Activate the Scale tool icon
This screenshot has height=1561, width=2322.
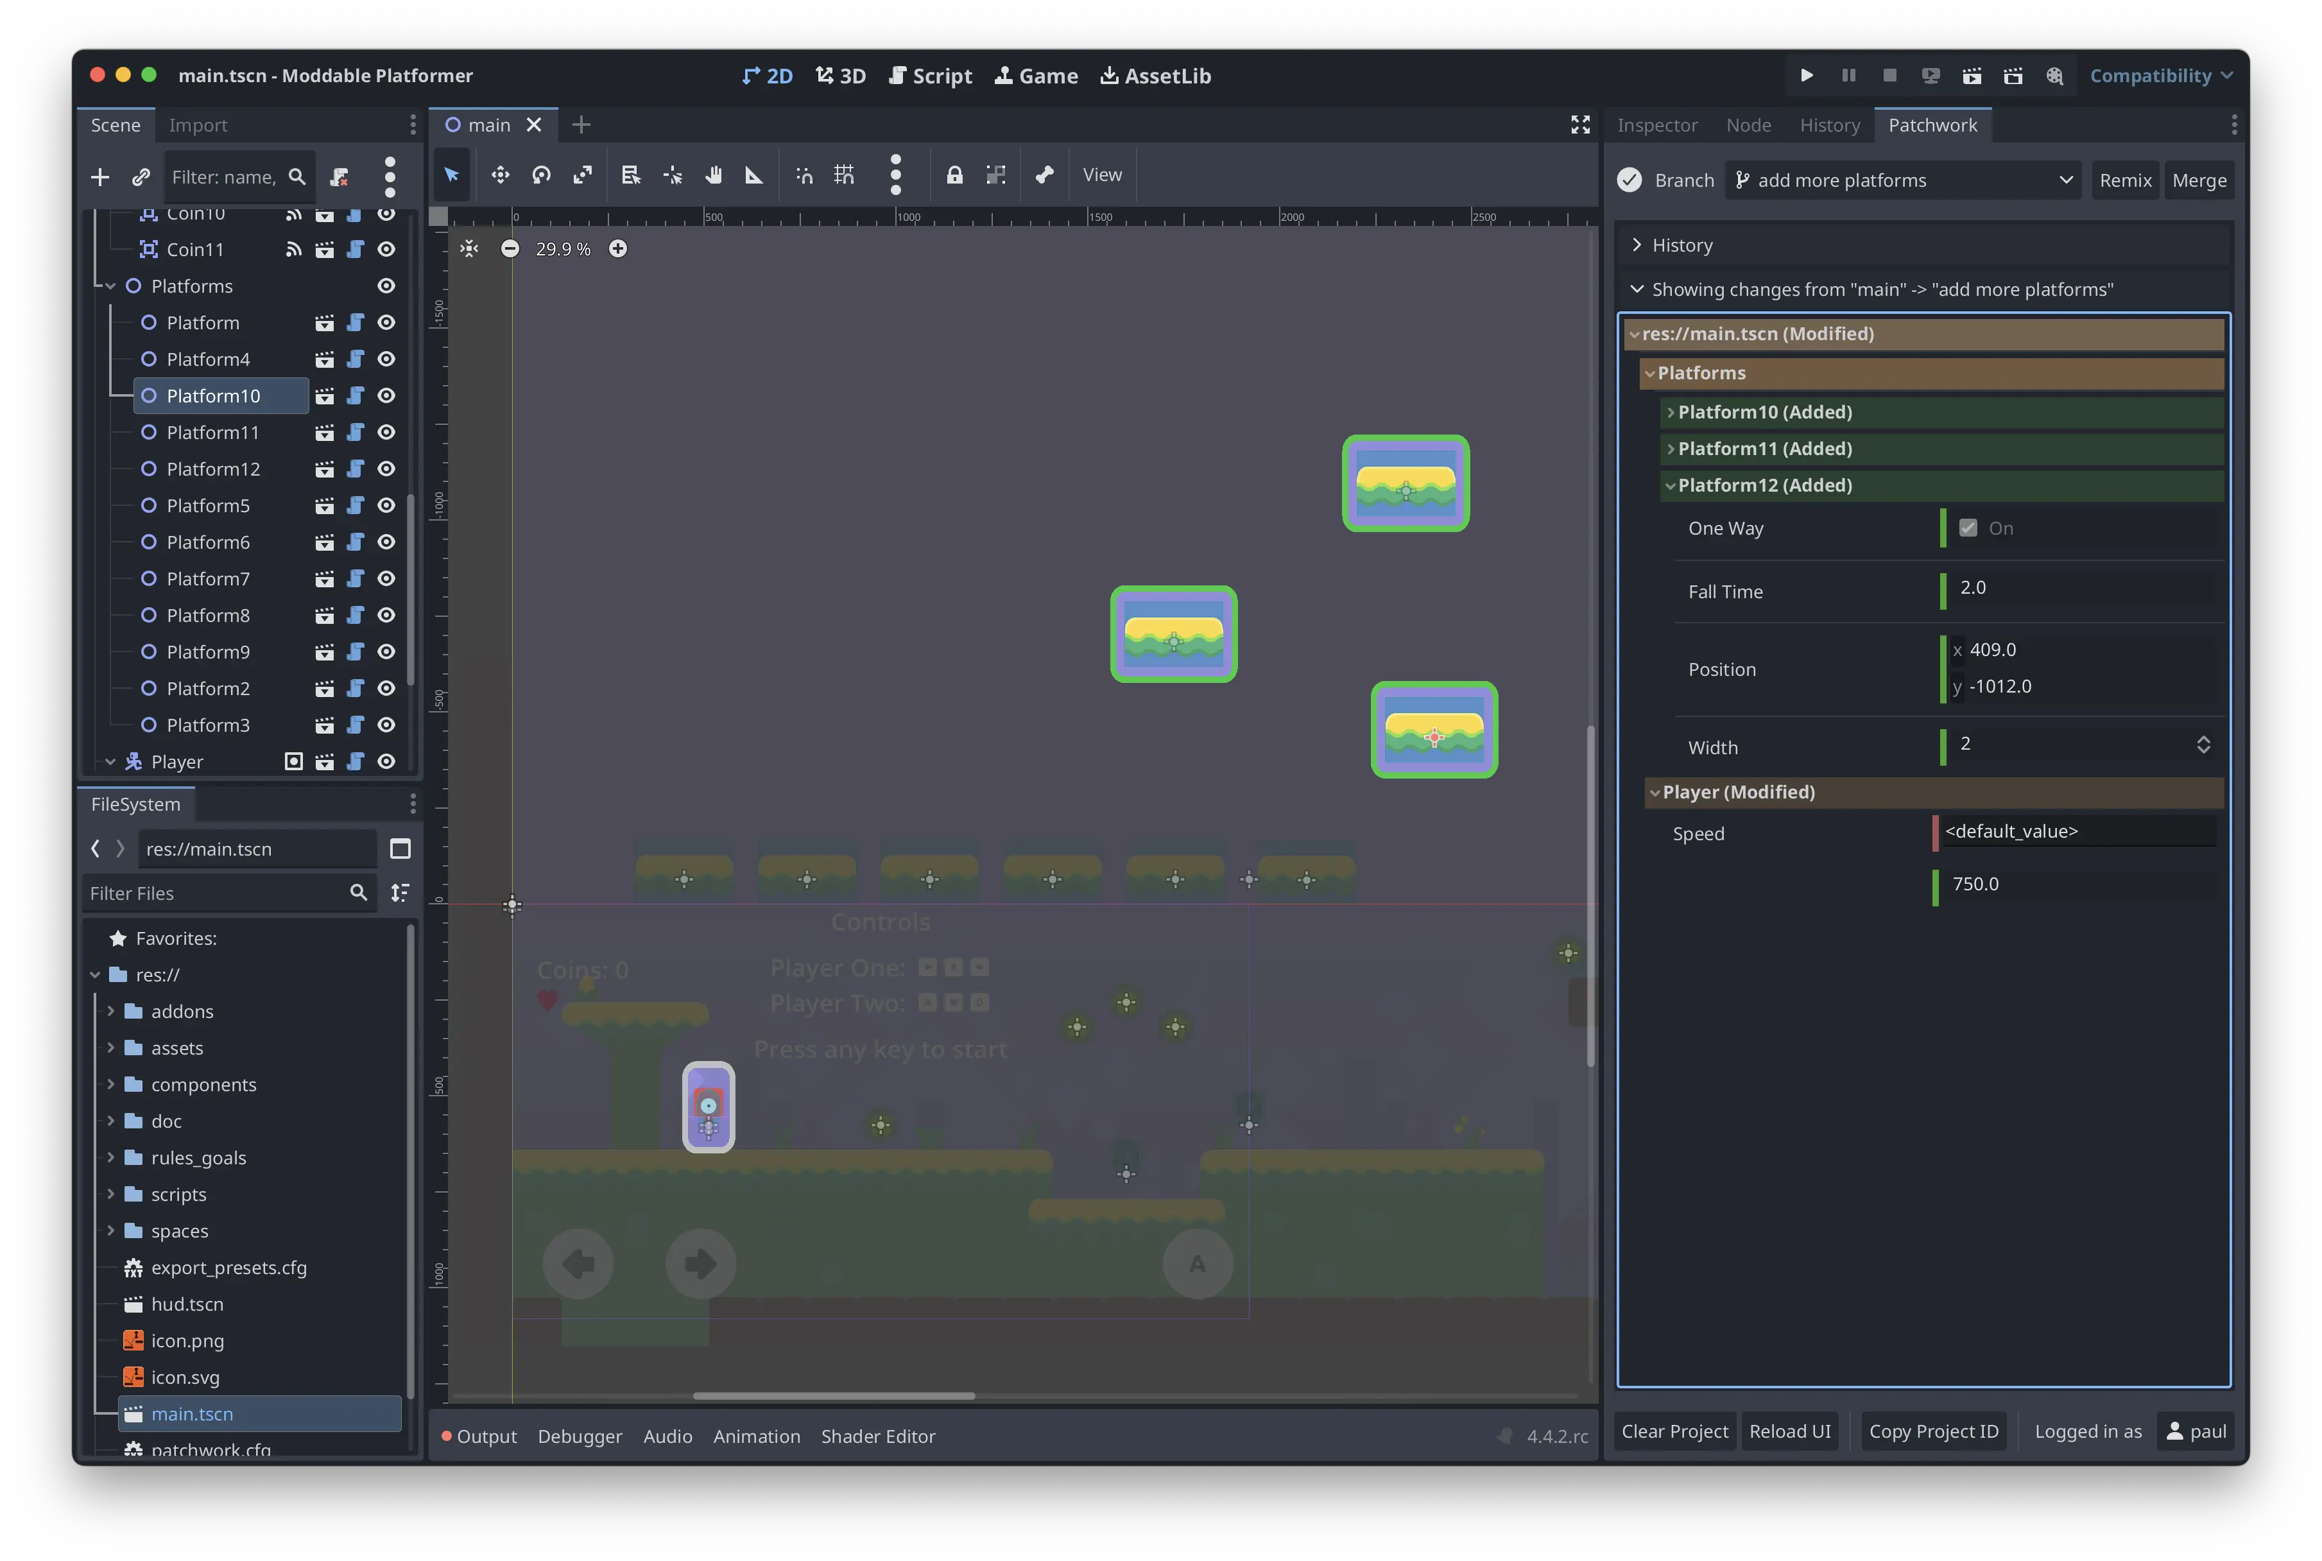pos(582,175)
